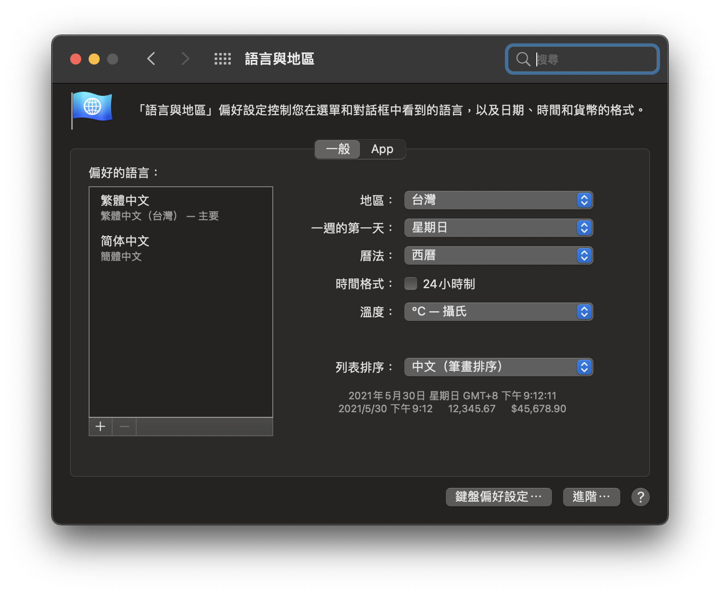Click the sample number 12,345.67 text

472,409
